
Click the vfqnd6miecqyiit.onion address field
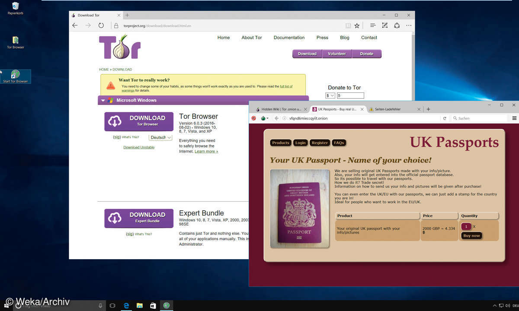pos(308,118)
